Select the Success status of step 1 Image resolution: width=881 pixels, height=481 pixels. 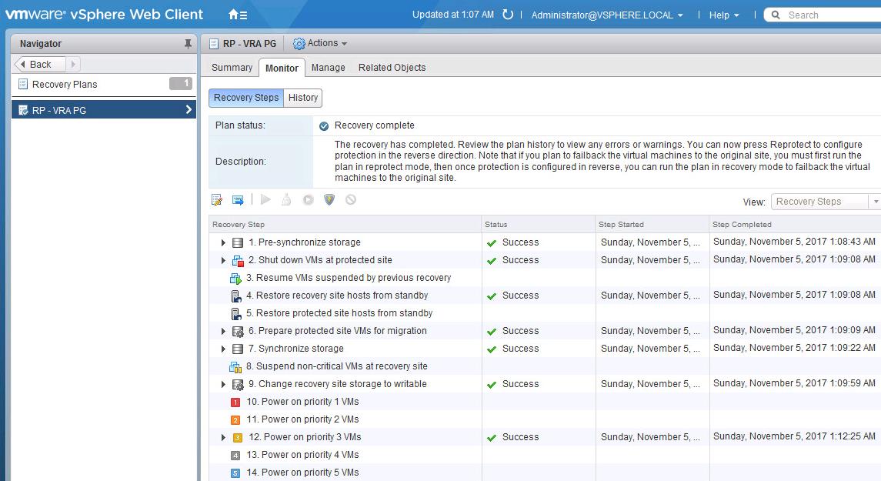[x=520, y=242]
